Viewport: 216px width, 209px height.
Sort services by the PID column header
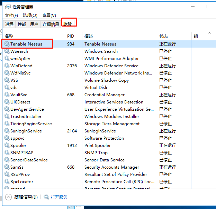[x=74, y=36]
